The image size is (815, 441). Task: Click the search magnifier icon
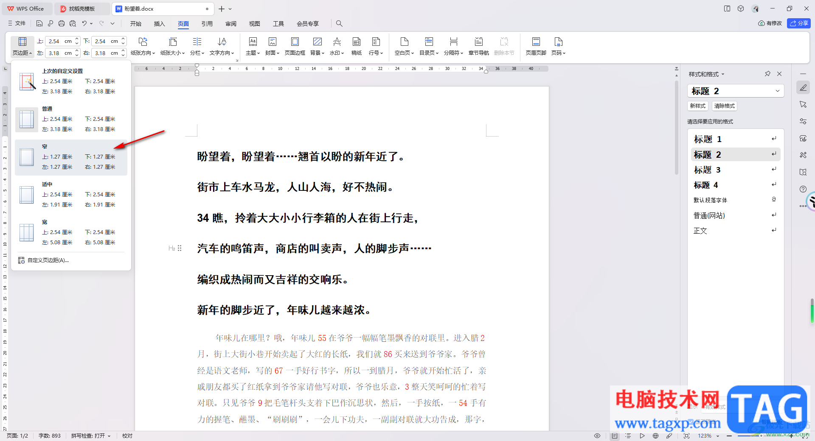[x=339, y=24]
